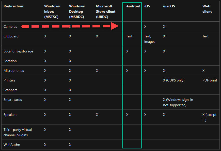Select the macOS X in the Clipboard row
The width and height of the screenshot is (221, 151).
click(x=164, y=36)
